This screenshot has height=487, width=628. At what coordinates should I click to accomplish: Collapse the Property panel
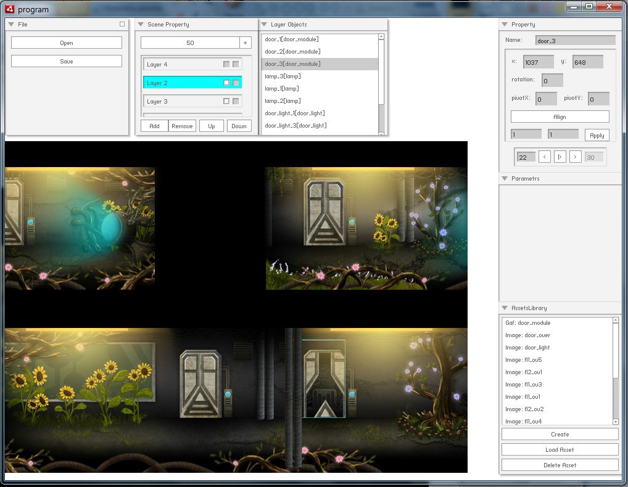point(505,25)
